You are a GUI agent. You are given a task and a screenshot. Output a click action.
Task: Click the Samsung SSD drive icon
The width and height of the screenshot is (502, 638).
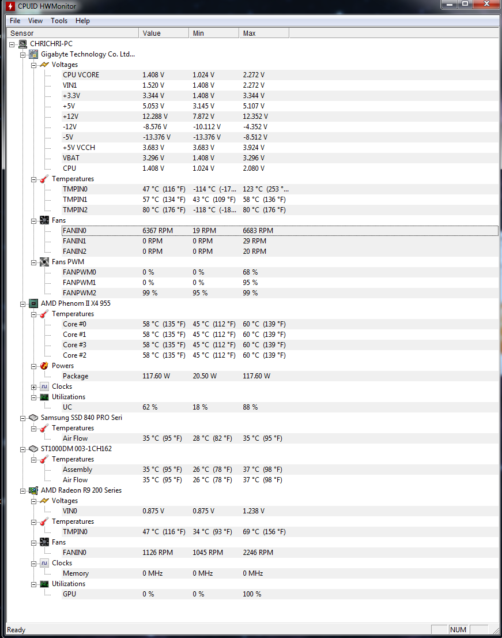tap(34, 418)
